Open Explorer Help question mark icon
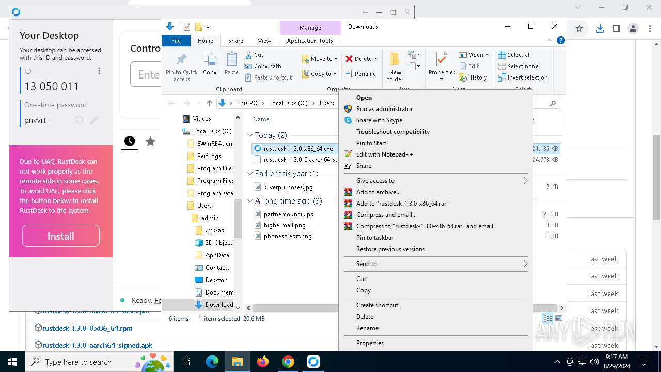 (x=560, y=40)
